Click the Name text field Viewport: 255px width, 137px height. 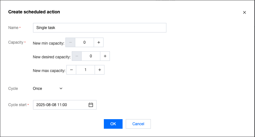point(99,28)
